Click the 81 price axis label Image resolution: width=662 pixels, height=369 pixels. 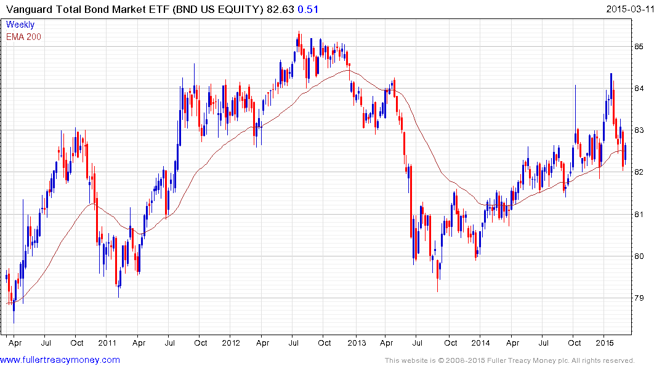click(x=639, y=215)
